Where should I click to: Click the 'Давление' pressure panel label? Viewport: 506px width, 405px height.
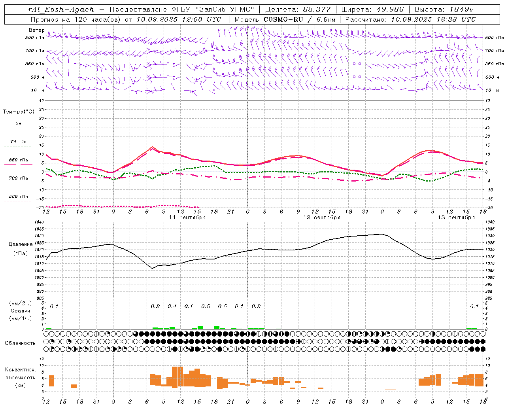[21, 244]
